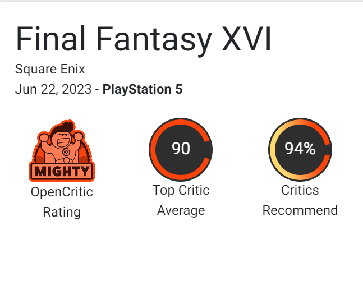Click the gray gap in the 94% ring
This screenshot has width=363, height=290.
329,149
